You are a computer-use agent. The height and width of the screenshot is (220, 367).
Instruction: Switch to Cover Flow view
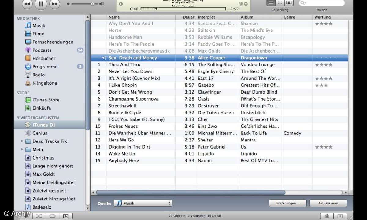(x=289, y=3)
